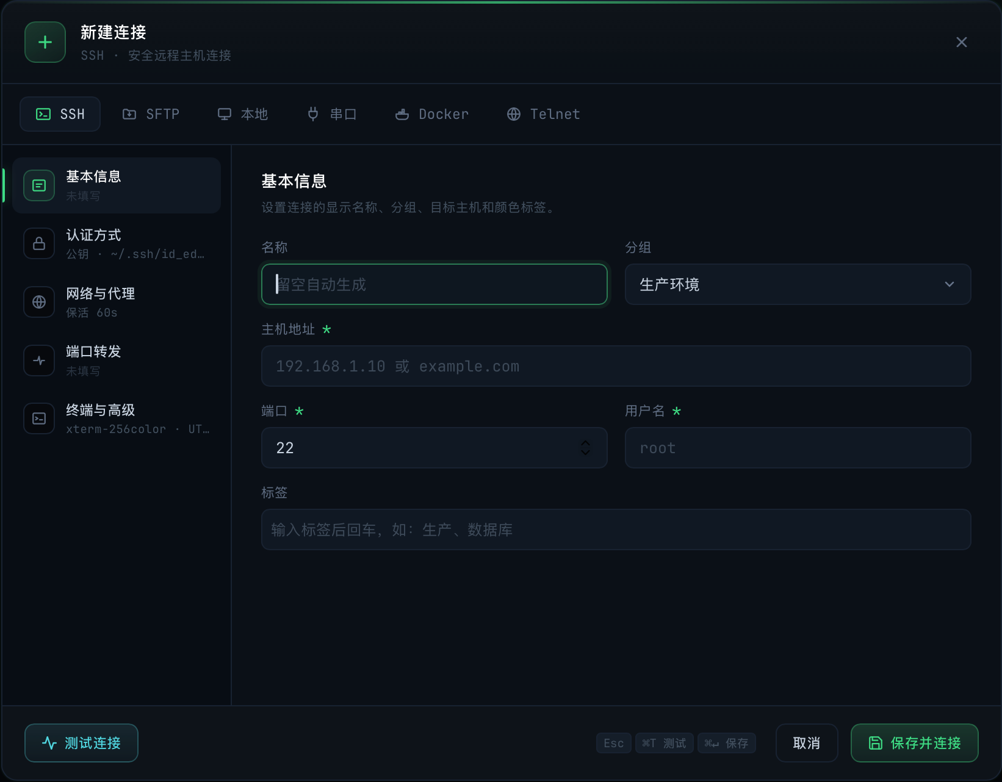Click the pulse icon in 测试连接

point(49,743)
